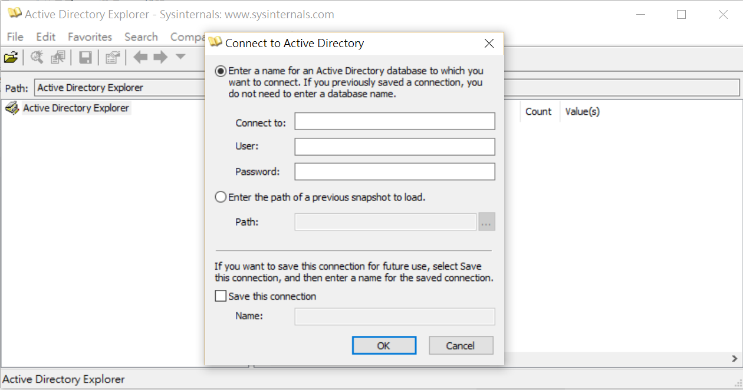Screen dimensions: 743x390
Task: Click the Forward arrow toolbar icon
Action: click(160, 57)
